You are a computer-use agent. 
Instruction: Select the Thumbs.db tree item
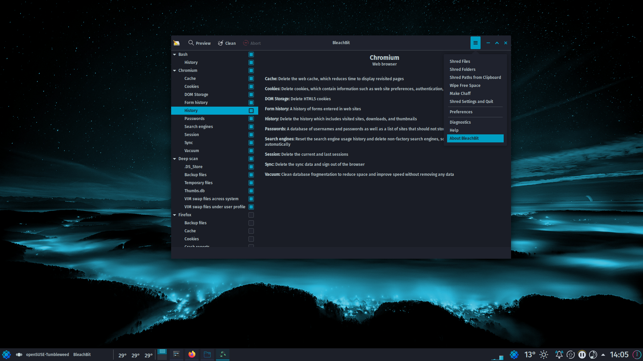click(x=214, y=191)
